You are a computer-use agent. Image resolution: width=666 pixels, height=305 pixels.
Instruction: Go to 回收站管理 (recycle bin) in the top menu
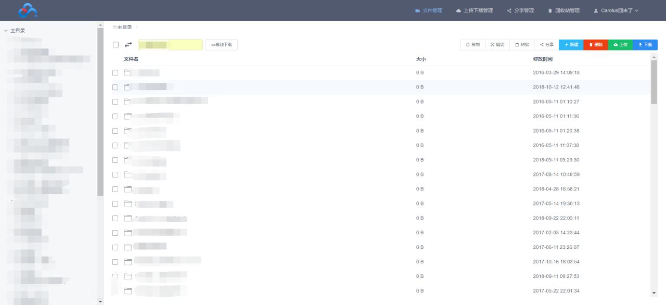coord(563,10)
